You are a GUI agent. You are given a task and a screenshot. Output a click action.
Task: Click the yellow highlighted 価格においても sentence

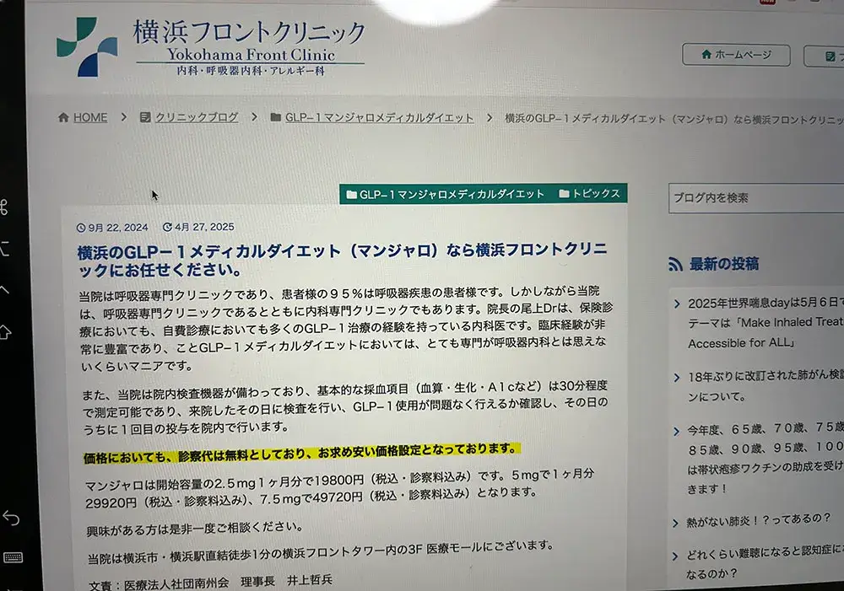(301, 452)
